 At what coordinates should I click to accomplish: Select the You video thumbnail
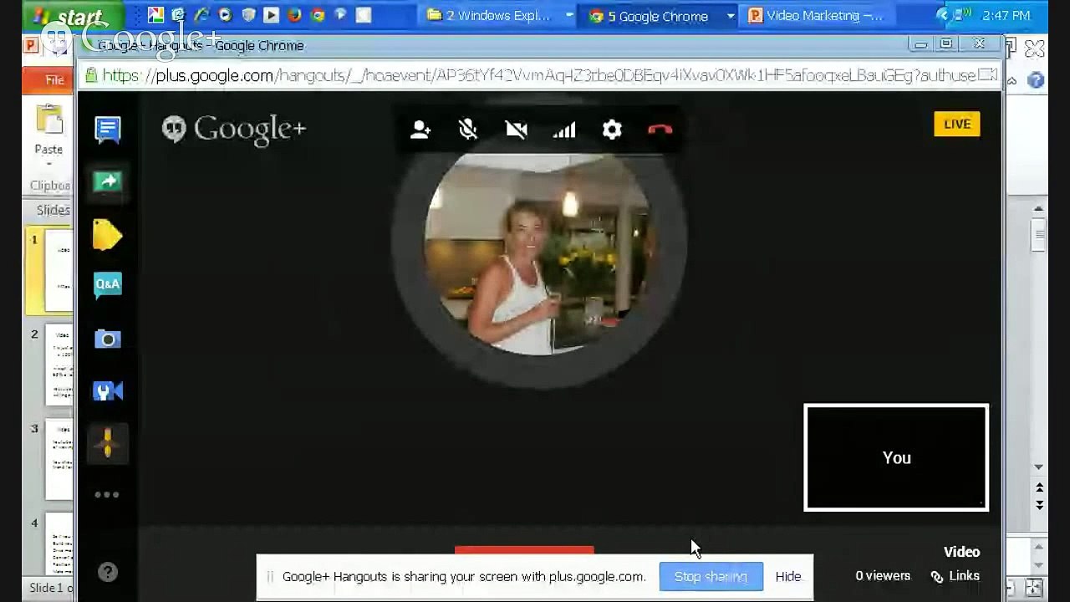tap(896, 457)
